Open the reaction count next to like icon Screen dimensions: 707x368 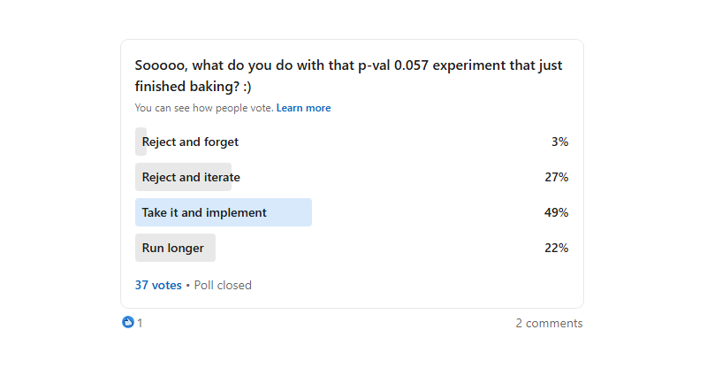tap(140, 324)
